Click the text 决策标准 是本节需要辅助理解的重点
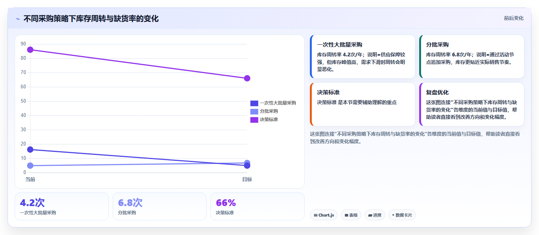Image resolution: width=539 pixels, height=235 pixels. (357, 102)
